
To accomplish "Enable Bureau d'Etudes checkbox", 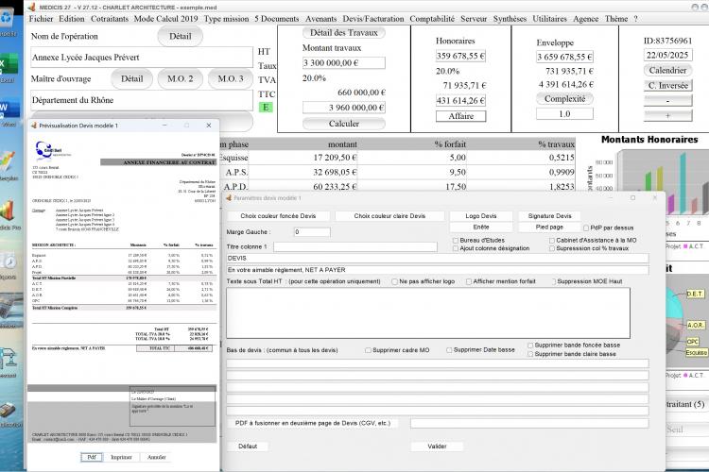I will (x=456, y=241).
